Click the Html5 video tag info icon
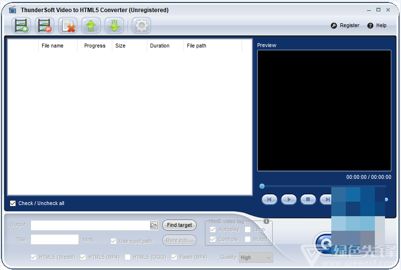401x270 pixels. 266,221
